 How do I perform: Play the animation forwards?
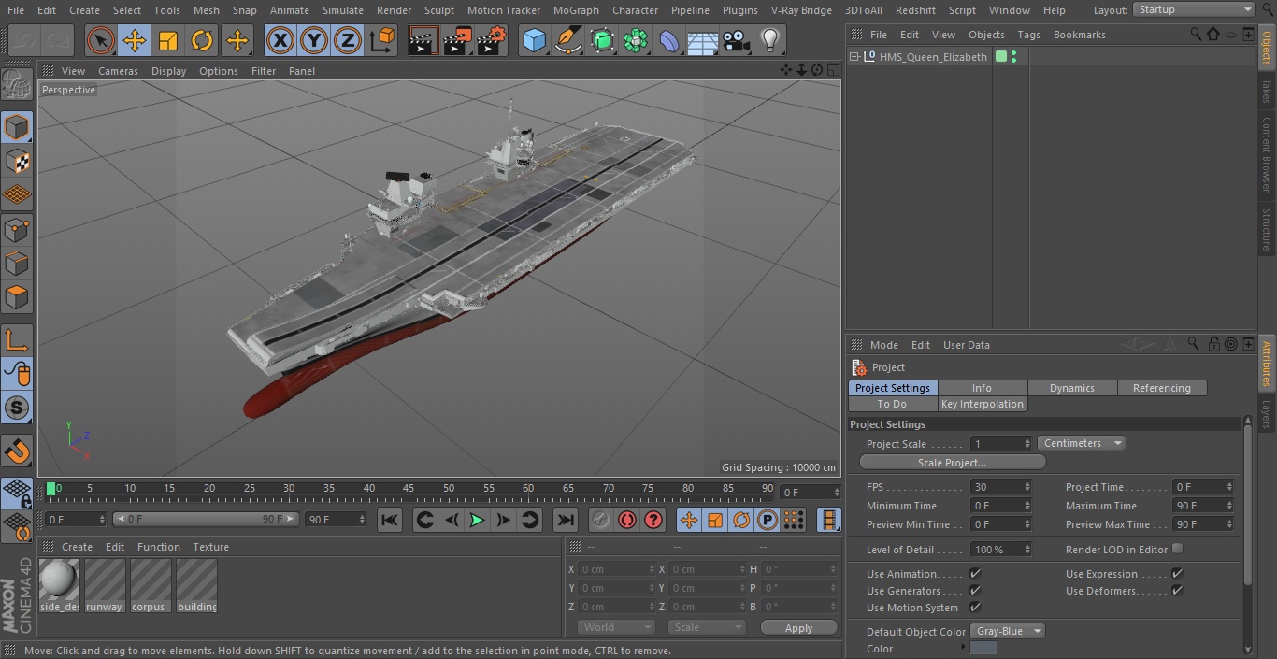coord(477,520)
